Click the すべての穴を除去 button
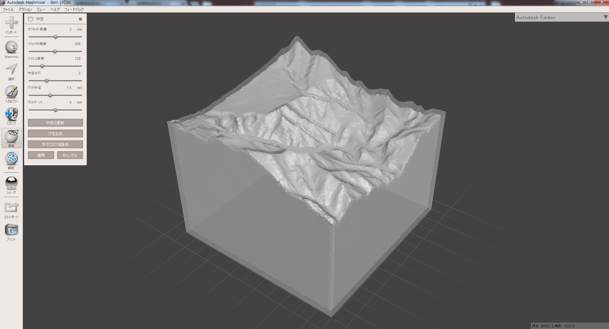This screenshot has width=609, height=329. [x=55, y=144]
